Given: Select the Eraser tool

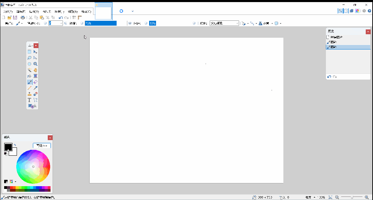Looking at the screenshot, I should (35, 82).
